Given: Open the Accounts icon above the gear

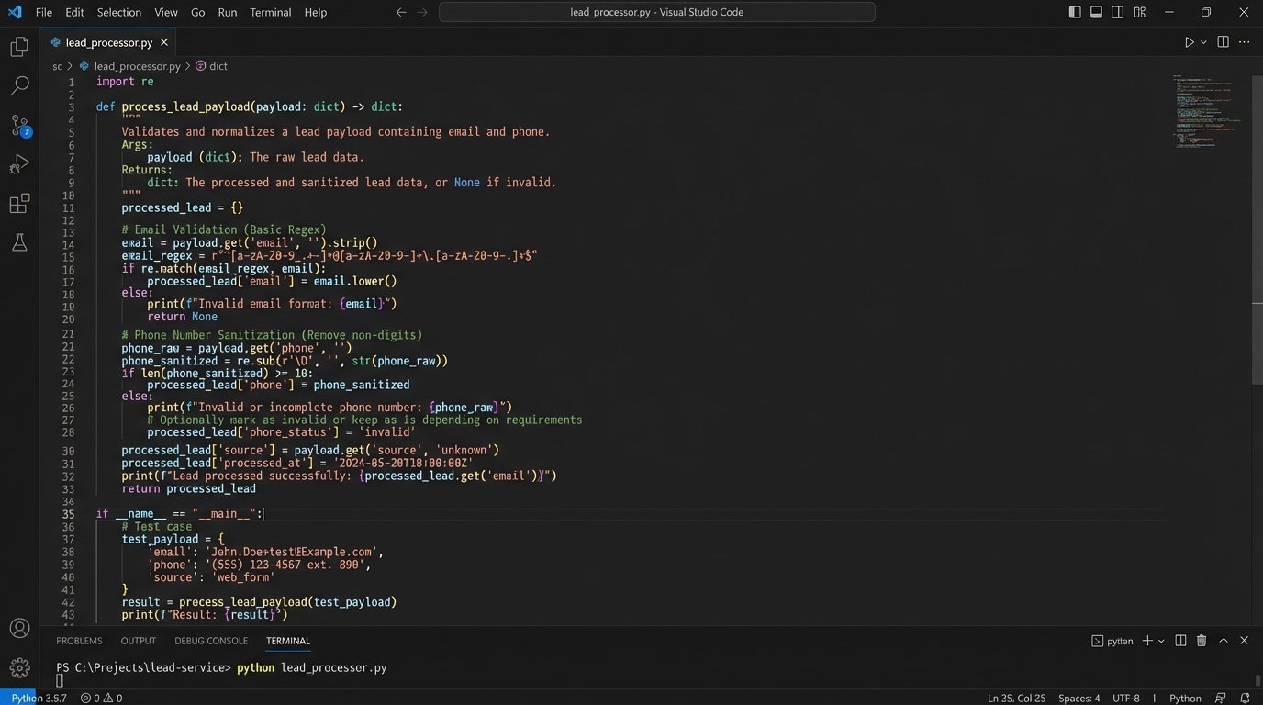Looking at the screenshot, I should 19,628.
